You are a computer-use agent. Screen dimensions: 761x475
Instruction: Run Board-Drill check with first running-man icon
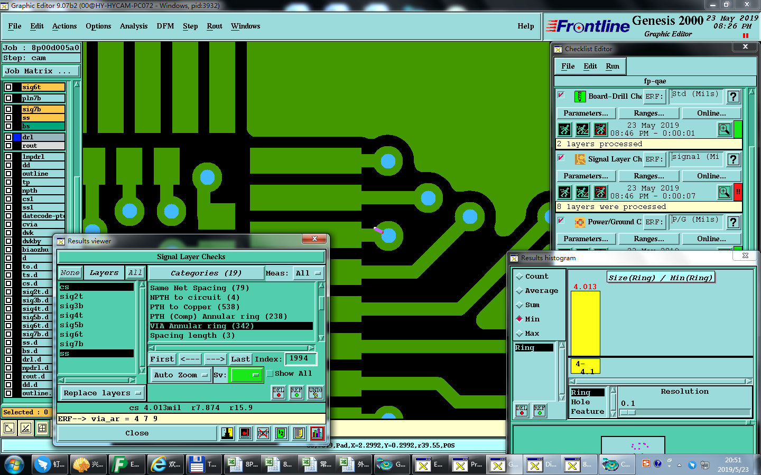point(564,129)
